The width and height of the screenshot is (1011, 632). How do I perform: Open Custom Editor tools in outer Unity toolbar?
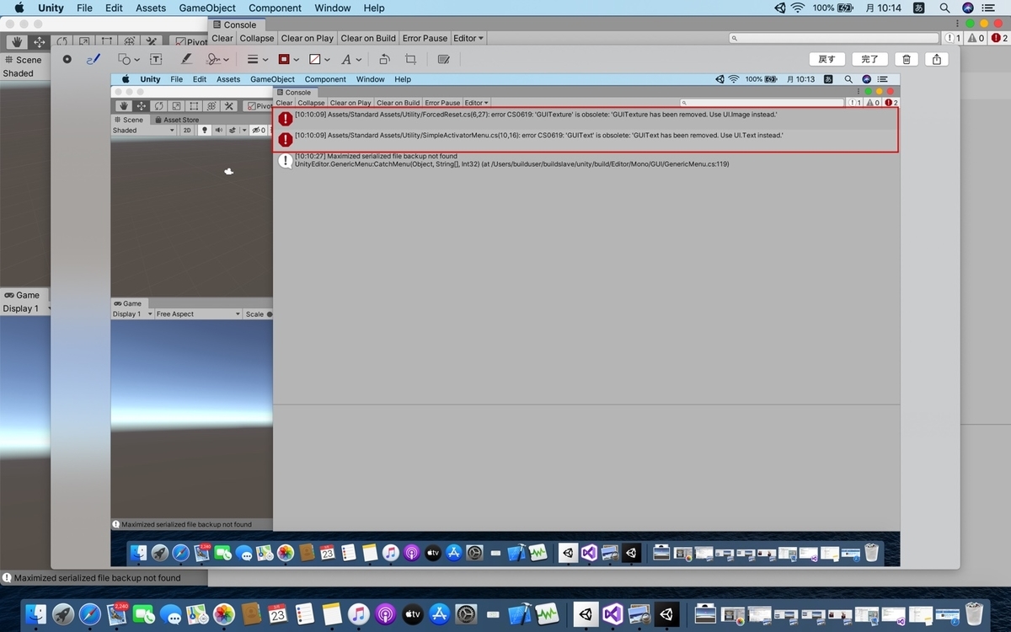(151, 41)
